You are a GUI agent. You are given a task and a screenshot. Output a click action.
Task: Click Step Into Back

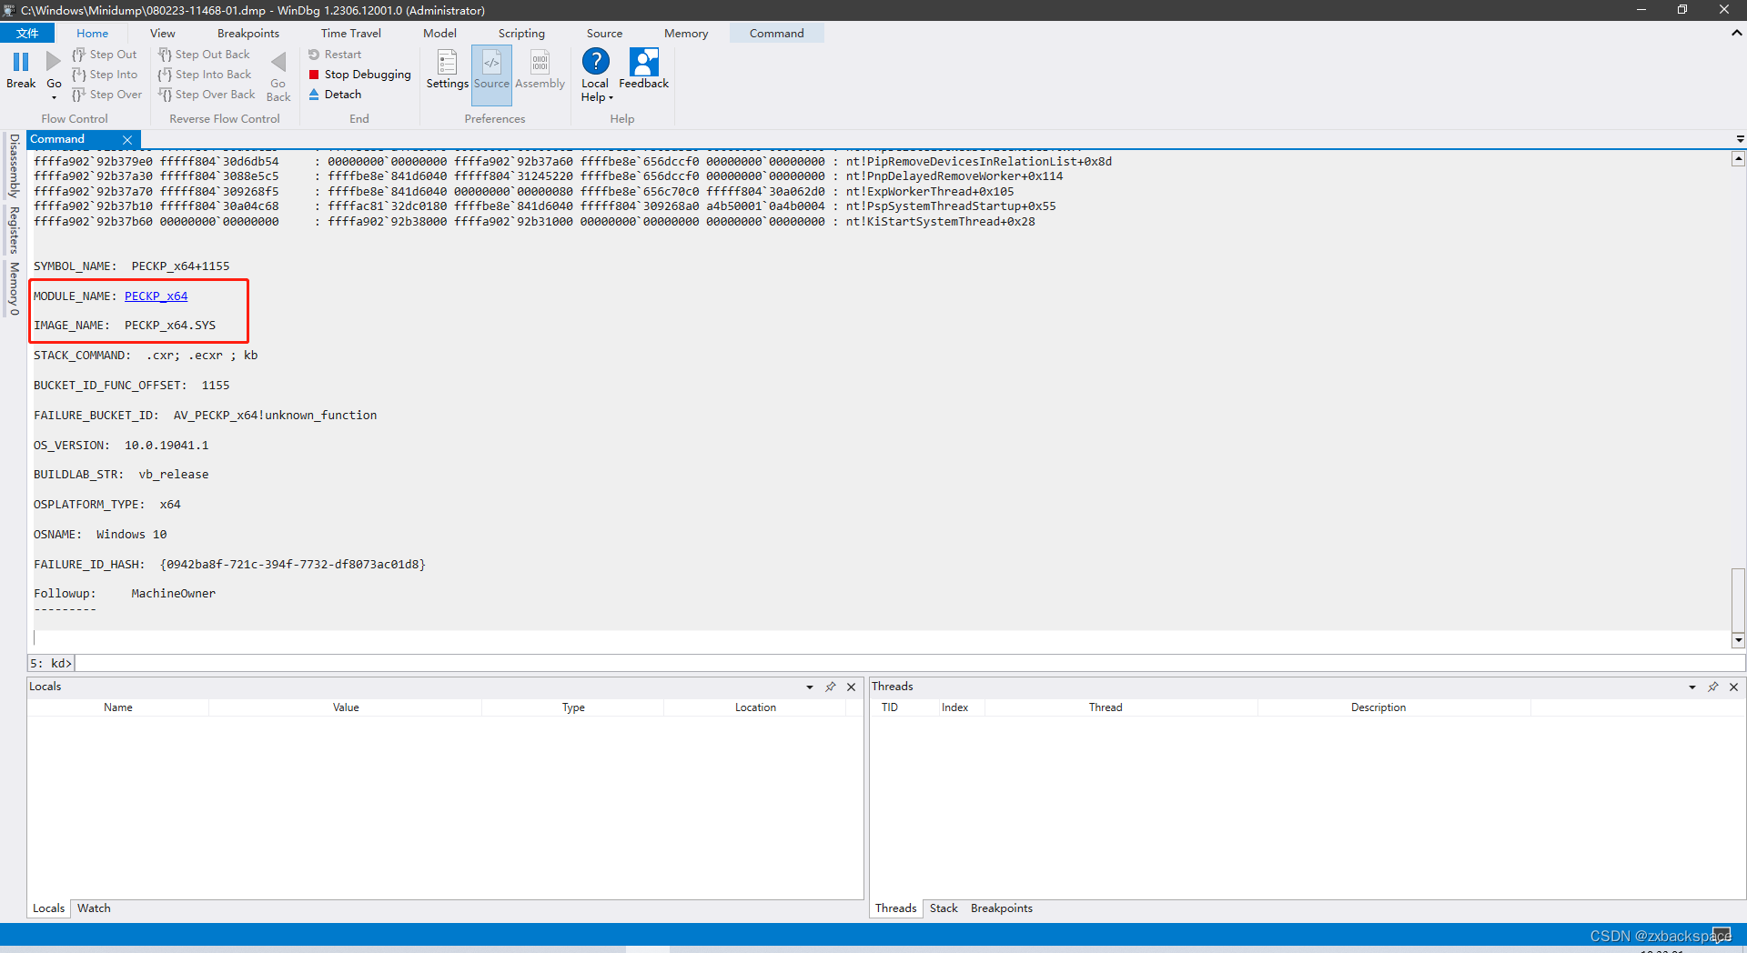[205, 75]
